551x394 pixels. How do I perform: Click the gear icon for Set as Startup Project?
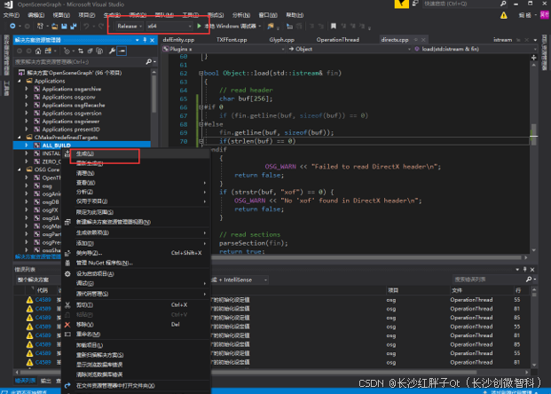point(68,273)
